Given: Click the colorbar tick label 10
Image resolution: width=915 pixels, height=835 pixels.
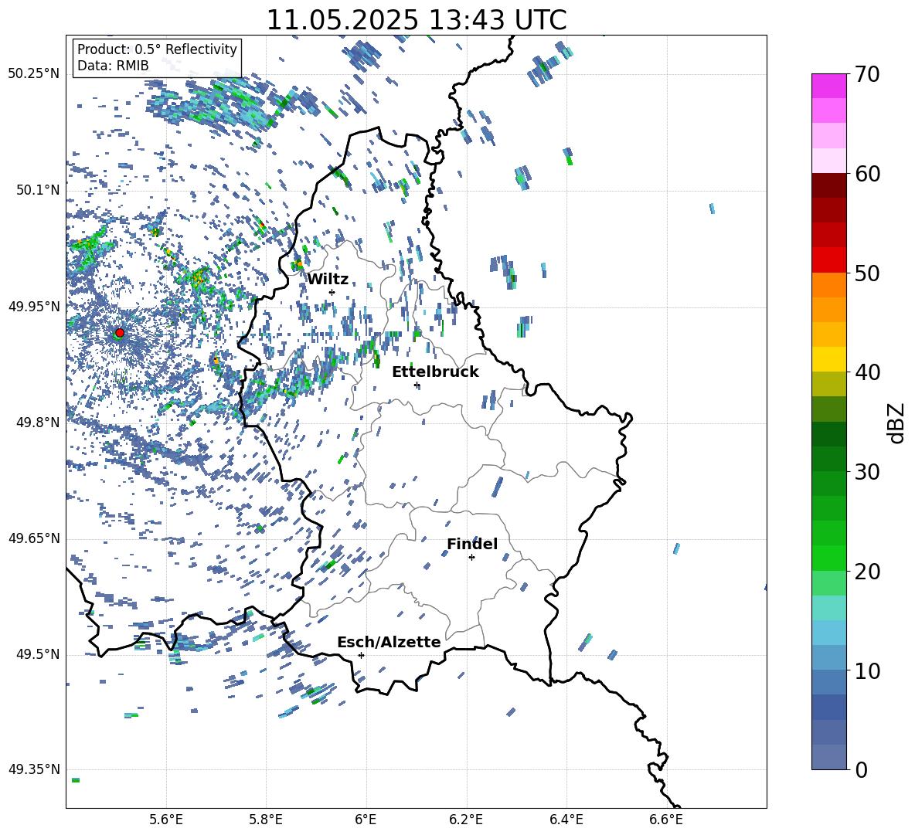Looking at the screenshot, I should pyautogui.click(x=868, y=670).
